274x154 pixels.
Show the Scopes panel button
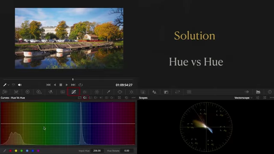coord(258,92)
